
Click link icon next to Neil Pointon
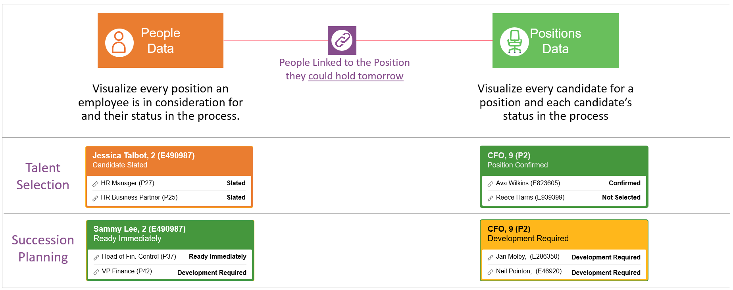(491, 272)
